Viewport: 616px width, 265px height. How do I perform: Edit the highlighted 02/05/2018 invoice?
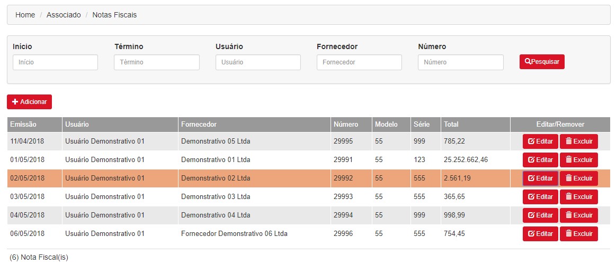pos(540,178)
